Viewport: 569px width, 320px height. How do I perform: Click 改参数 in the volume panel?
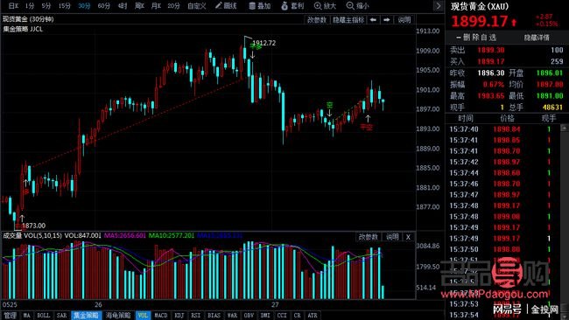coord(368,237)
